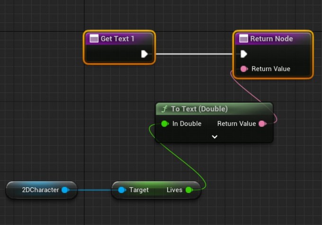The image size is (322, 225).
Task: Click the pink Return Value pin on Return Node
Action: pyautogui.click(x=243, y=69)
